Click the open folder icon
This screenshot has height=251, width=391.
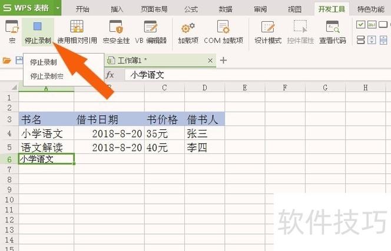[x=6, y=61]
